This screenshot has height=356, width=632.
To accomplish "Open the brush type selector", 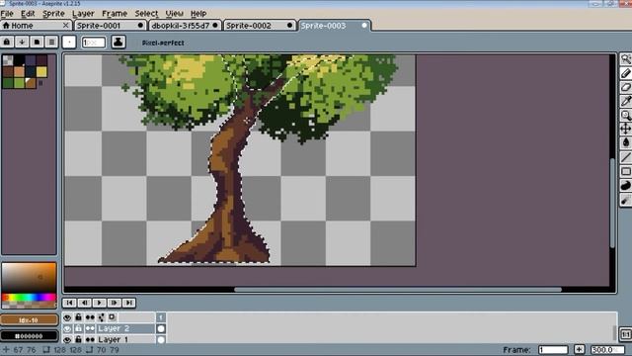I will (69, 42).
